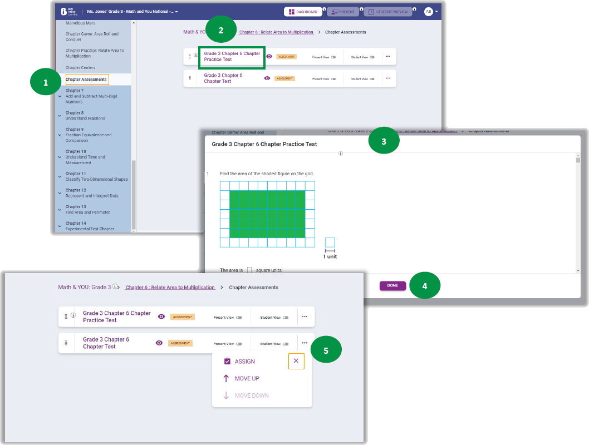Image resolution: width=589 pixels, height=445 pixels.
Task: Click the eye icon of Practice Test beside the sidebar
Action: tap(269, 56)
